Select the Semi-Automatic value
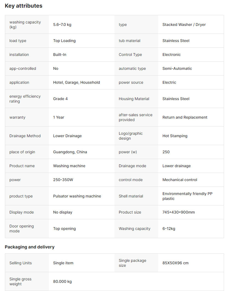This screenshot has height=291, width=227. 177,68
